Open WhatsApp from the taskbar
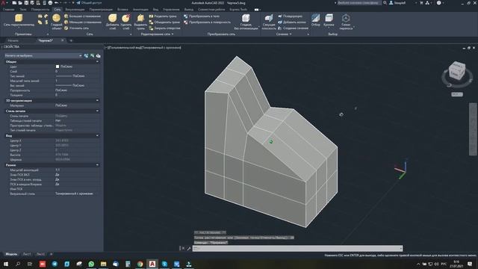 point(91,264)
